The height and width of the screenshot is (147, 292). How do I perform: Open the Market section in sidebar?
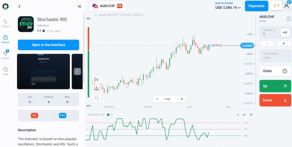pos(5,39)
